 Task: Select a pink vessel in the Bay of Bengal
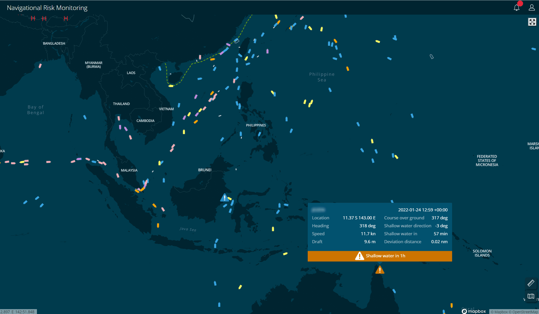(39, 66)
